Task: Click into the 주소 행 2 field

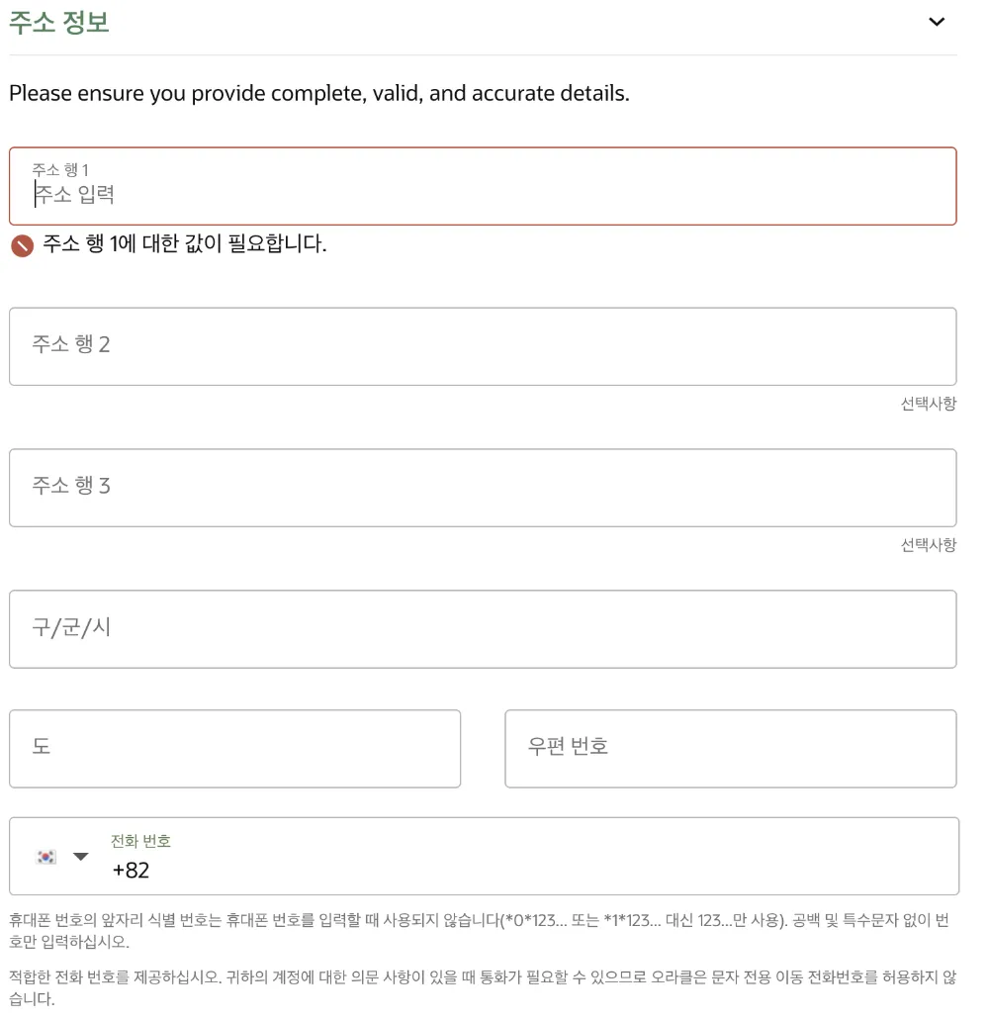Action: tap(483, 346)
